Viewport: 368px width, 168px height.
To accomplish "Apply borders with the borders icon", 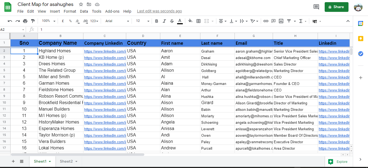I will (198, 21).
